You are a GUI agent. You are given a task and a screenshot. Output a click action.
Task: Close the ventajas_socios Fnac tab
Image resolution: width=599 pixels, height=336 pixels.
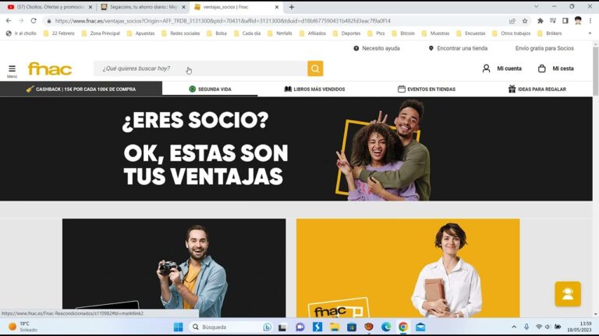(x=277, y=7)
